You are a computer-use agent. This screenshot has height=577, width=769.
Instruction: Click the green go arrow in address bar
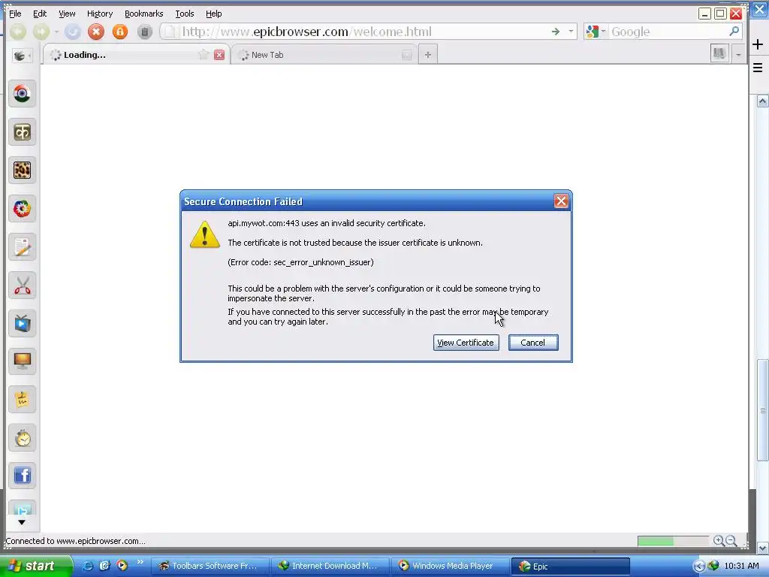pyautogui.click(x=555, y=32)
